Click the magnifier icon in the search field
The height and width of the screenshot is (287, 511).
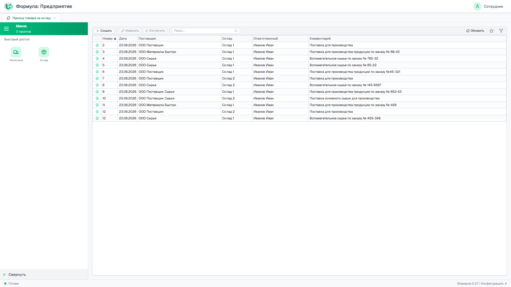(236, 31)
